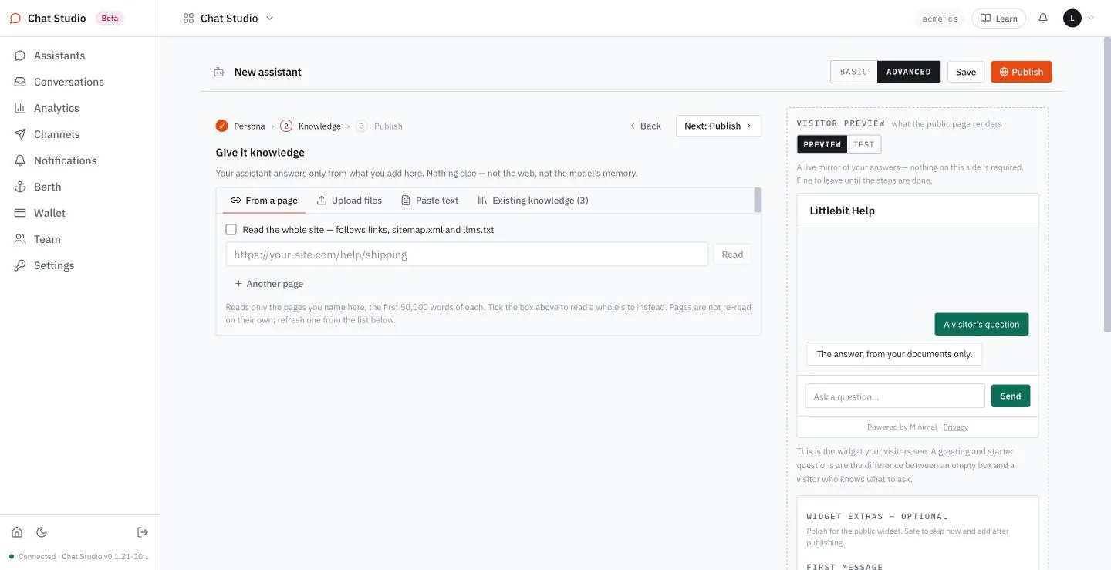Expand the Chat Studio app switcher dropdown
The width and height of the screenshot is (1111, 570).
click(269, 18)
